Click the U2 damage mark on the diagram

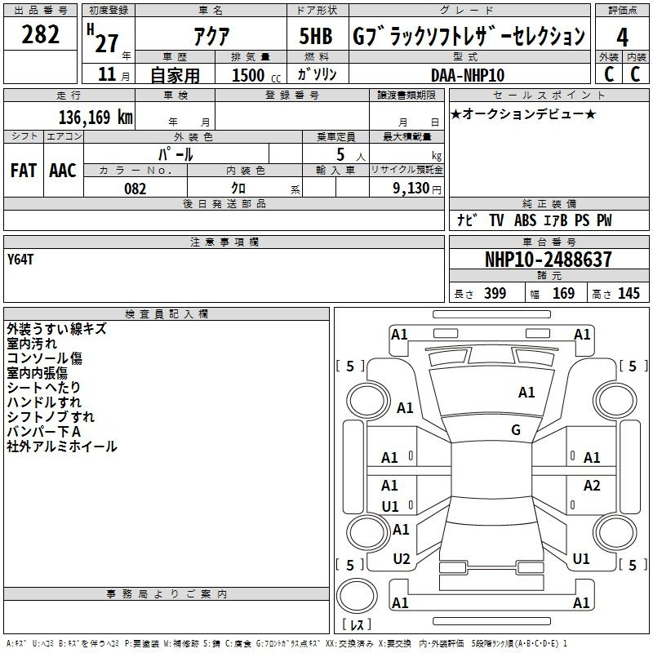[x=402, y=559]
